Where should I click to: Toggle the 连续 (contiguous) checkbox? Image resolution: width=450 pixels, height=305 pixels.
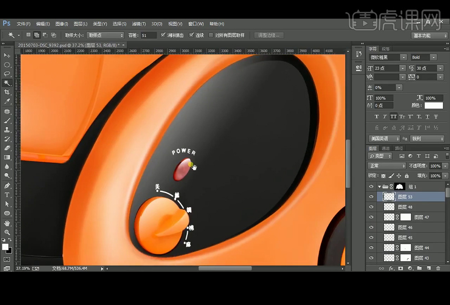191,35
